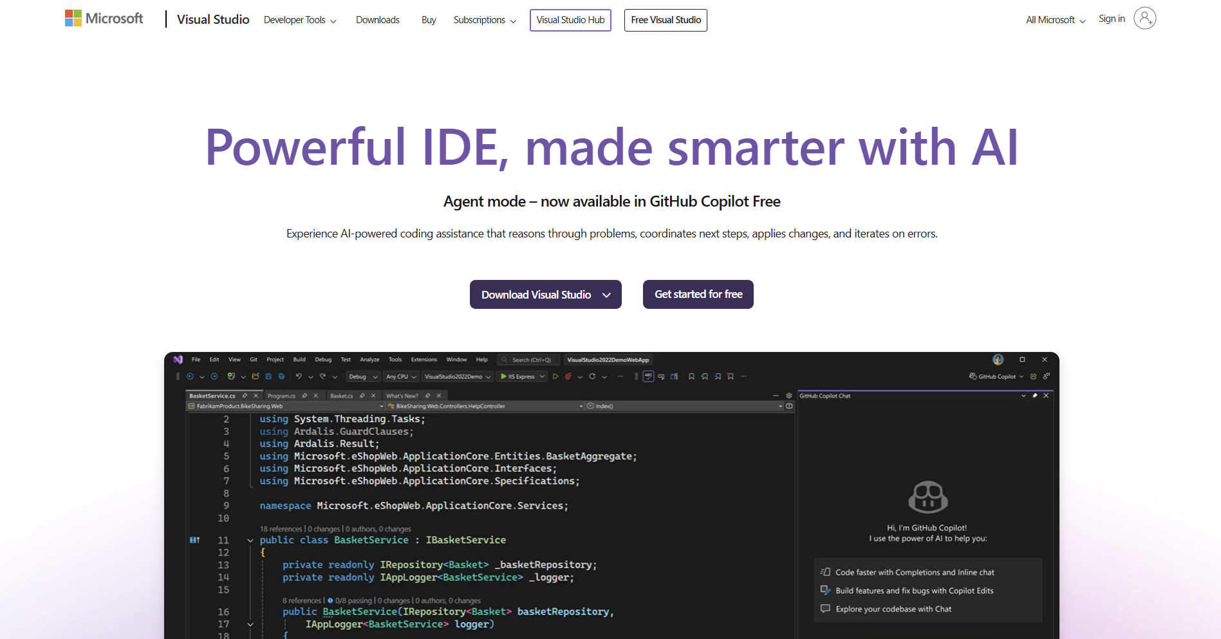
Task: Toggle pin on the BasketService.cs tab
Action: click(x=245, y=396)
